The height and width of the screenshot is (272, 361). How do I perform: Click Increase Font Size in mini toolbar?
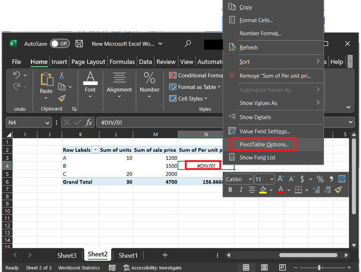pyautogui.click(x=281, y=179)
